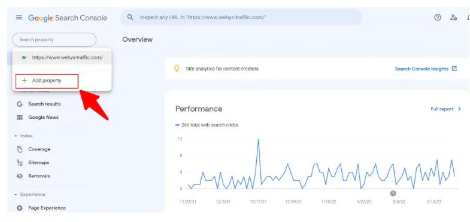Click the 12/17/21 date label on chart
This screenshot has height=222, width=470.
point(258,202)
